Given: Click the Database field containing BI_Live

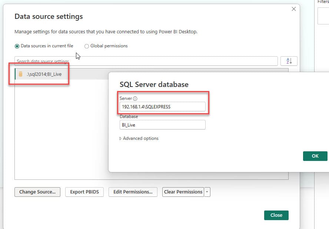Looking at the screenshot, I should pyautogui.click(x=162, y=125).
